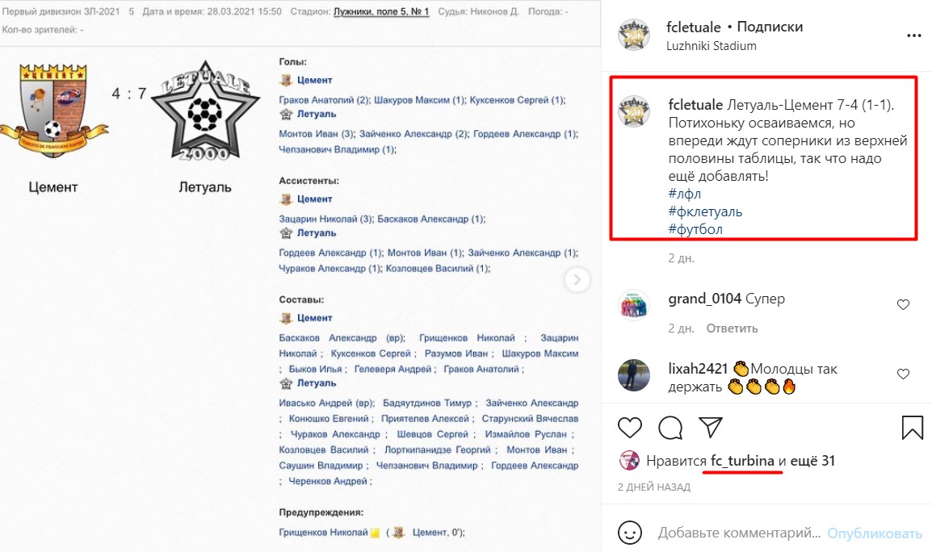Viewport: 932px width, 552px height.
Task: Save post with the bookmark icon
Action: [x=913, y=428]
